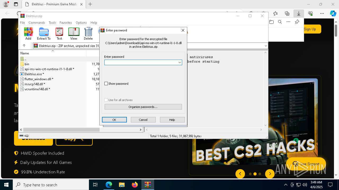Open browser collections icon
This screenshot has height=190, width=339.
[x=287, y=13]
